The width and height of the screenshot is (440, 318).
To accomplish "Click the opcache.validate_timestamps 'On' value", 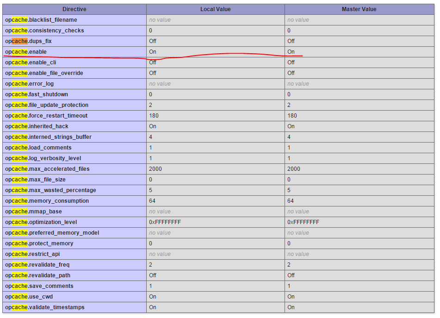I will click(153, 307).
